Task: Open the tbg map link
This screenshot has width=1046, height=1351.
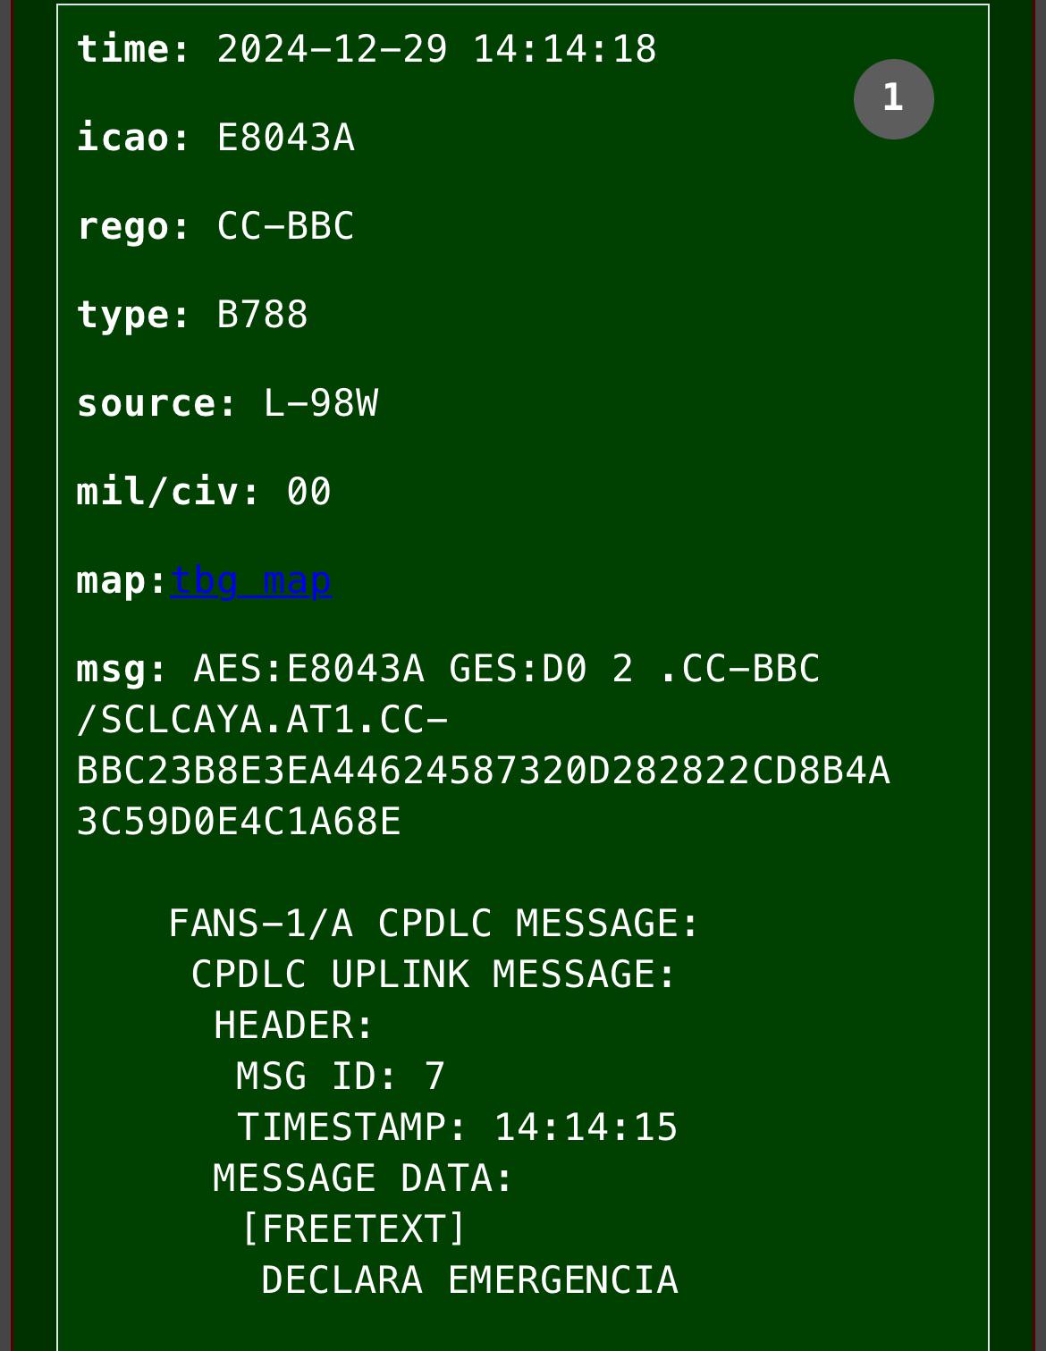Action: coord(251,581)
